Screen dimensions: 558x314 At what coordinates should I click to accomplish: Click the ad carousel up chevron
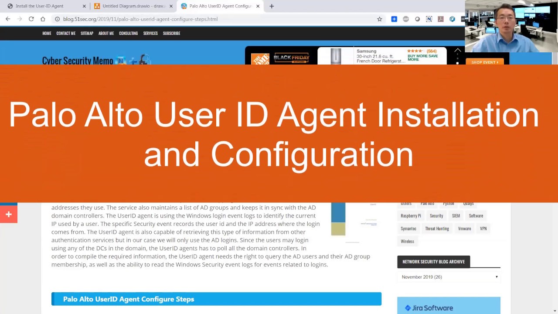click(457, 51)
